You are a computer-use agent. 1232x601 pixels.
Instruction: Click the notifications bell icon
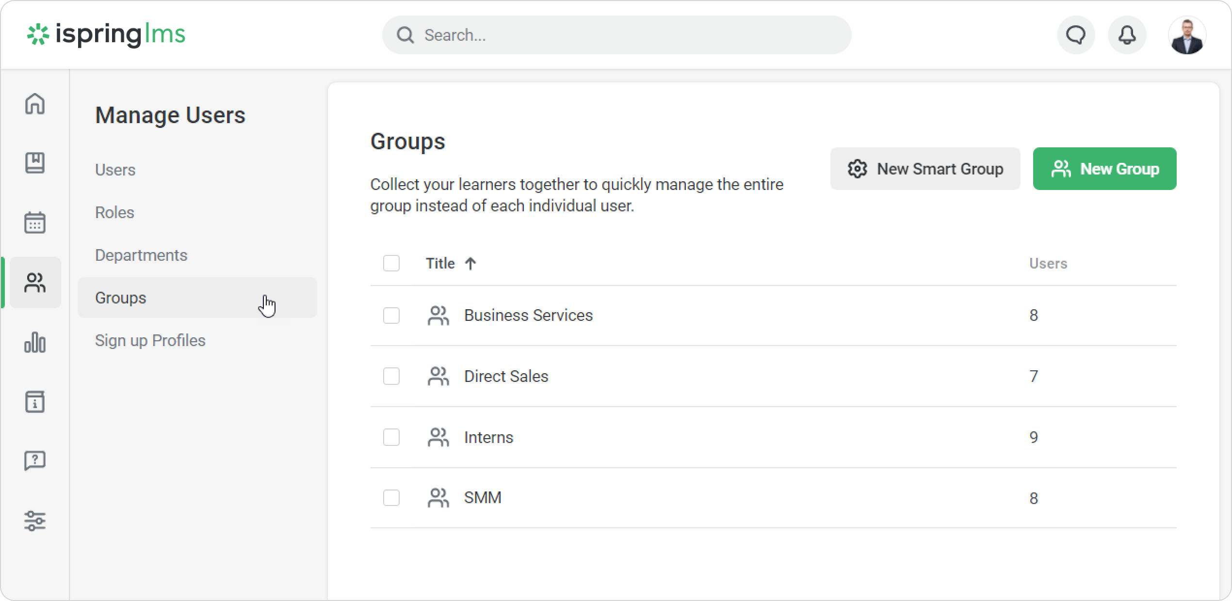(1127, 35)
